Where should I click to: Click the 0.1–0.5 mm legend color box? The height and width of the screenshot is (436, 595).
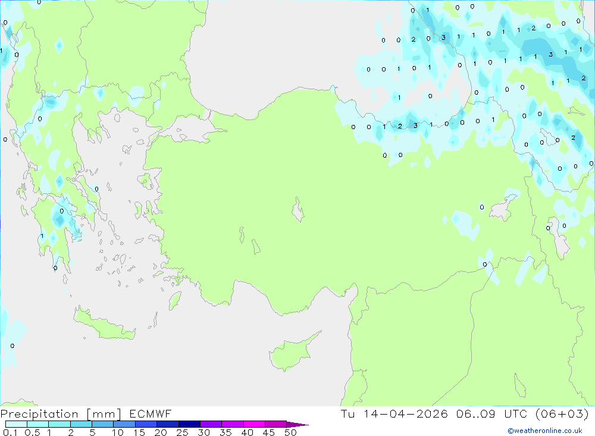[16, 424]
